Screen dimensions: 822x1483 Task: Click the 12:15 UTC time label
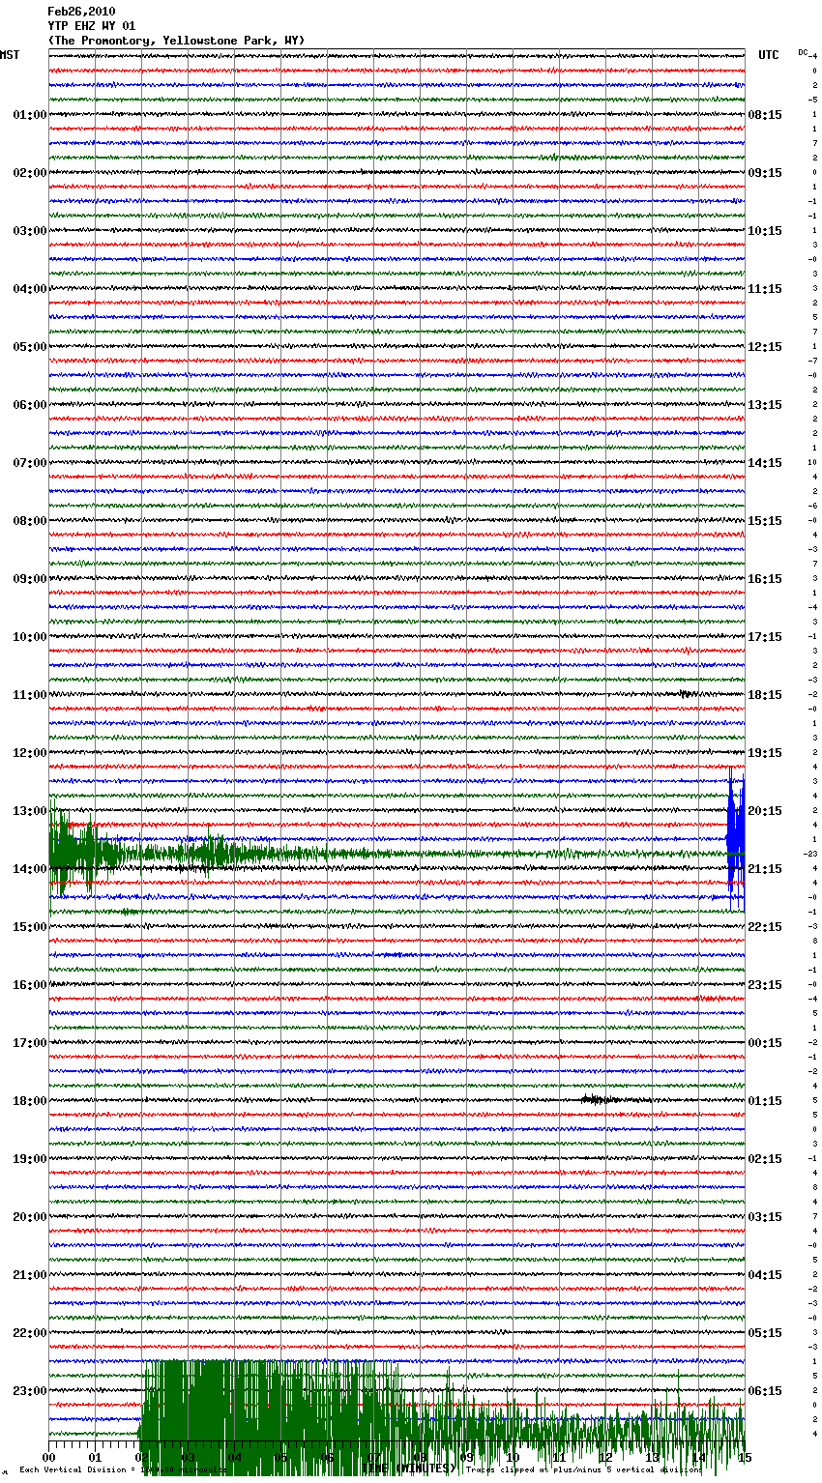[765, 347]
